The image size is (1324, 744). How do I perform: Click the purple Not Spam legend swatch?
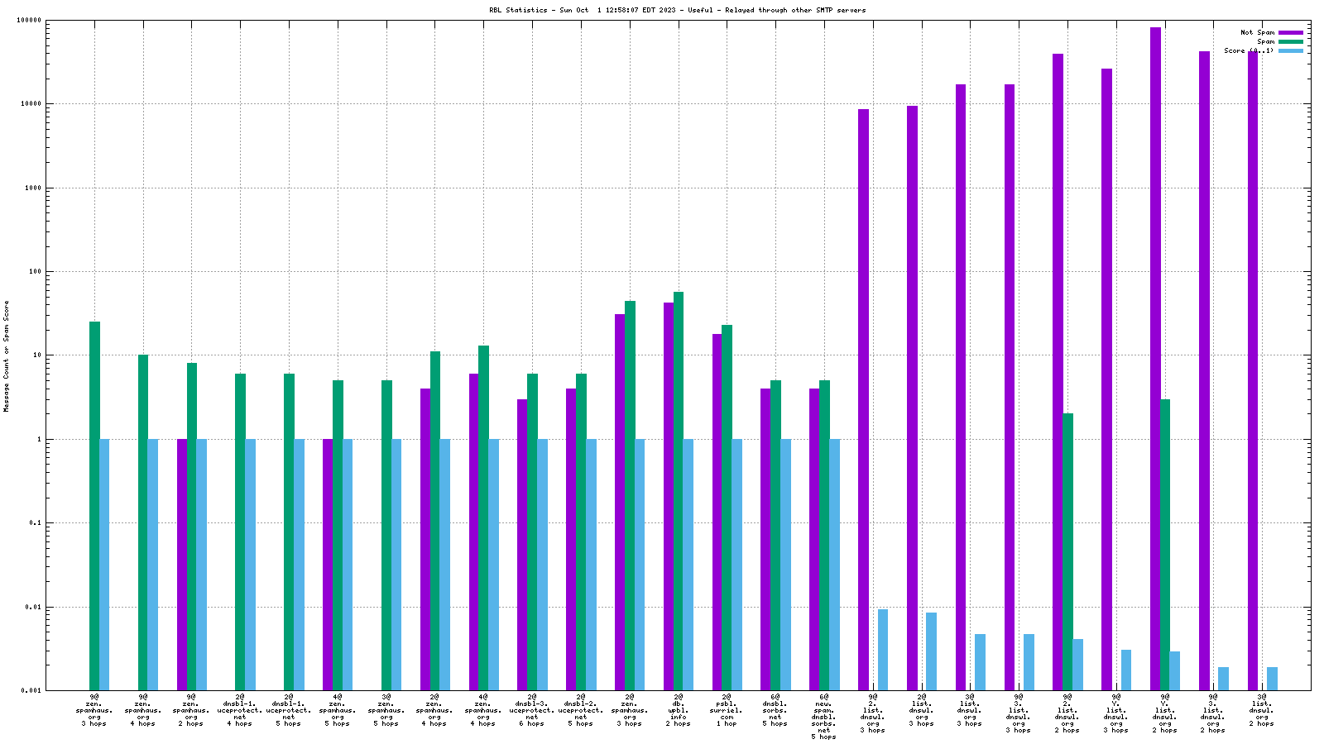[1290, 32]
